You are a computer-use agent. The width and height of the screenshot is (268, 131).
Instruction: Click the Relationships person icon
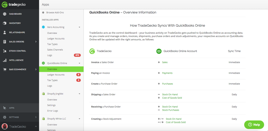coord(5,33)
